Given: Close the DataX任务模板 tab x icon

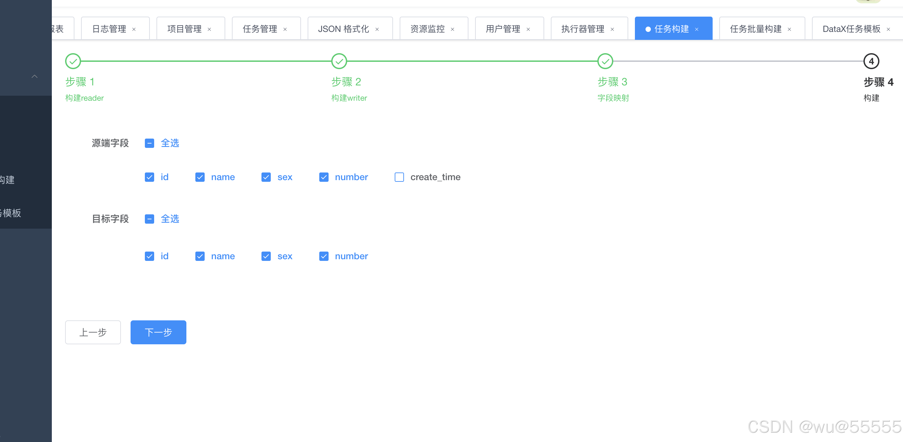Looking at the screenshot, I should [888, 29].
